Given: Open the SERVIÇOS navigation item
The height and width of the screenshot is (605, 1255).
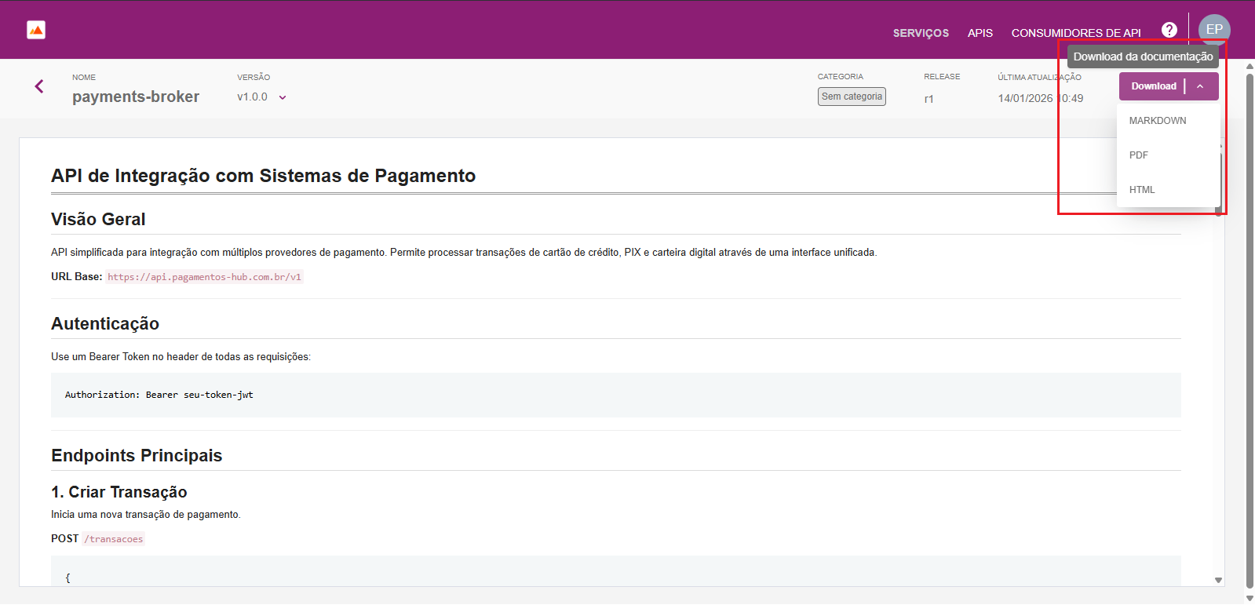Looking at the screenshot, I should coord(921,33).
